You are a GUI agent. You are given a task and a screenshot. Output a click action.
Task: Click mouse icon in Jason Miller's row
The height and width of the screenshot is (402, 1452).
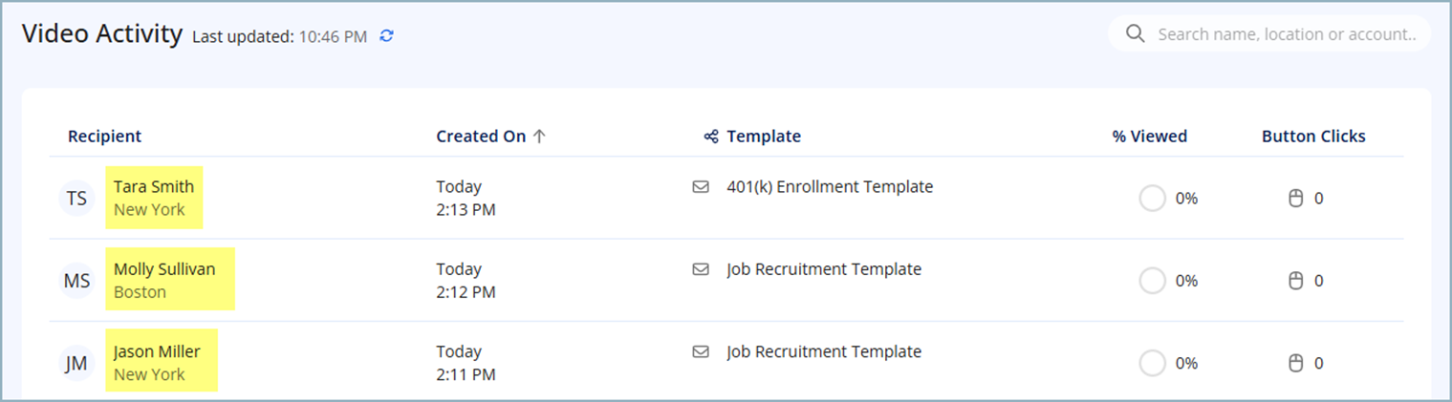coord(1296,363)
